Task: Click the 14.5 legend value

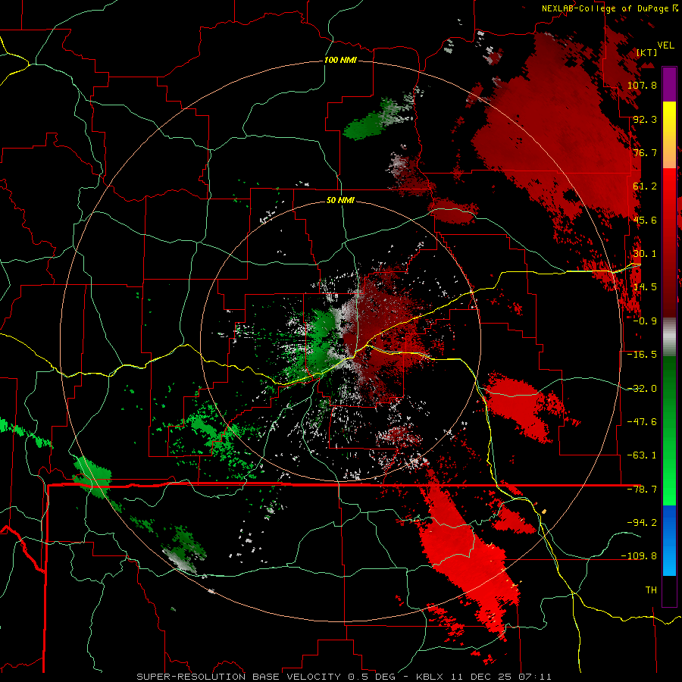Action: [x=645, y=287]
